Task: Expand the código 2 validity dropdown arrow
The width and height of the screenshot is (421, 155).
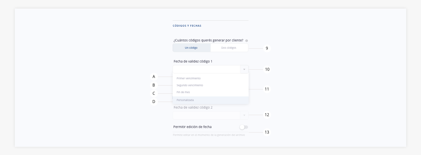Action: pyautogui.click(x=244, y=115)
